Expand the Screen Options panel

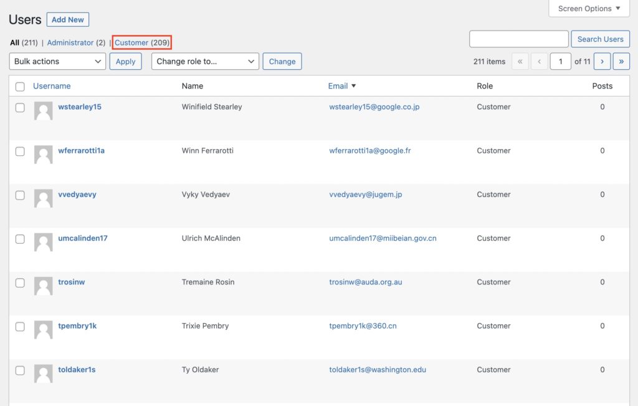[x=588, y=8]
